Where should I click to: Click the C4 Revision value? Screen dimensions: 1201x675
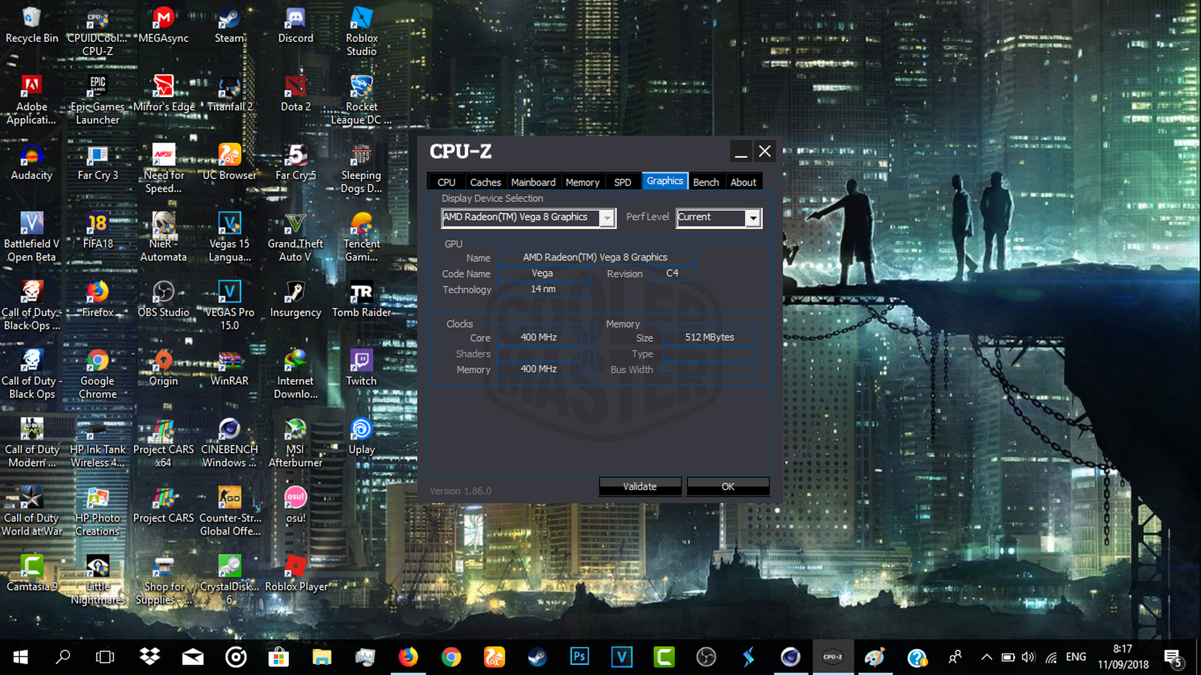(672, 273)
